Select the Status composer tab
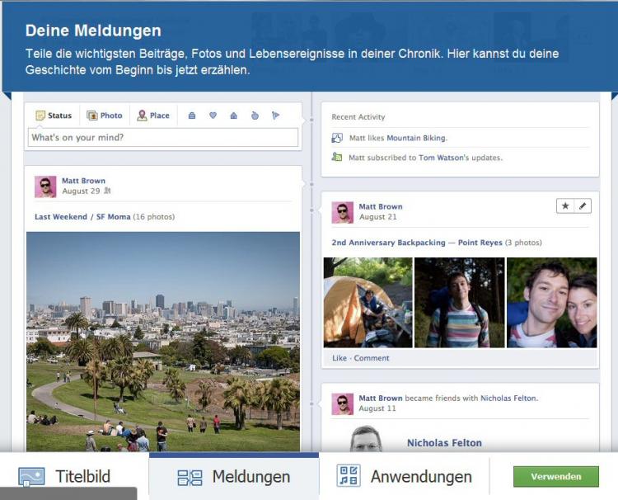 [54, 116]
